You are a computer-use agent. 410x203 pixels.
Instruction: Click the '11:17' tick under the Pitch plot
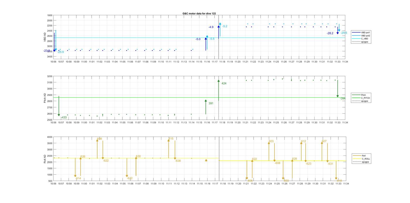click(x=215, y=123)
